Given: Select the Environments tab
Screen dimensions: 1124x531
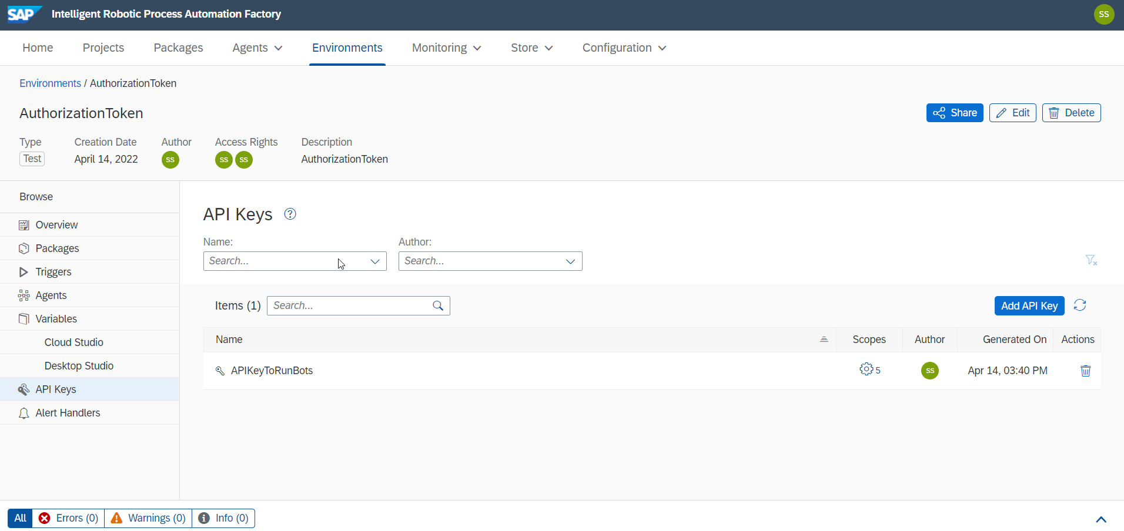Looking at the screenshot, I should (x=347, y=48).
